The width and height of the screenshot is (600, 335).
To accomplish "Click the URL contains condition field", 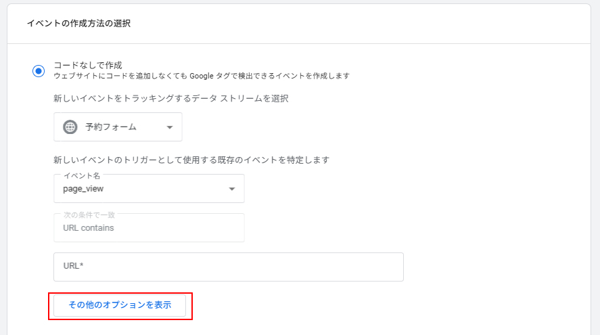I will pyautogui.click(x=149, y=228).
